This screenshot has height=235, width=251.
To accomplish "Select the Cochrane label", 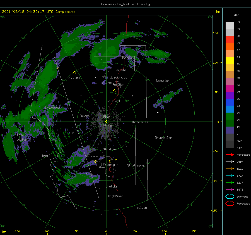I will (91, 156).
